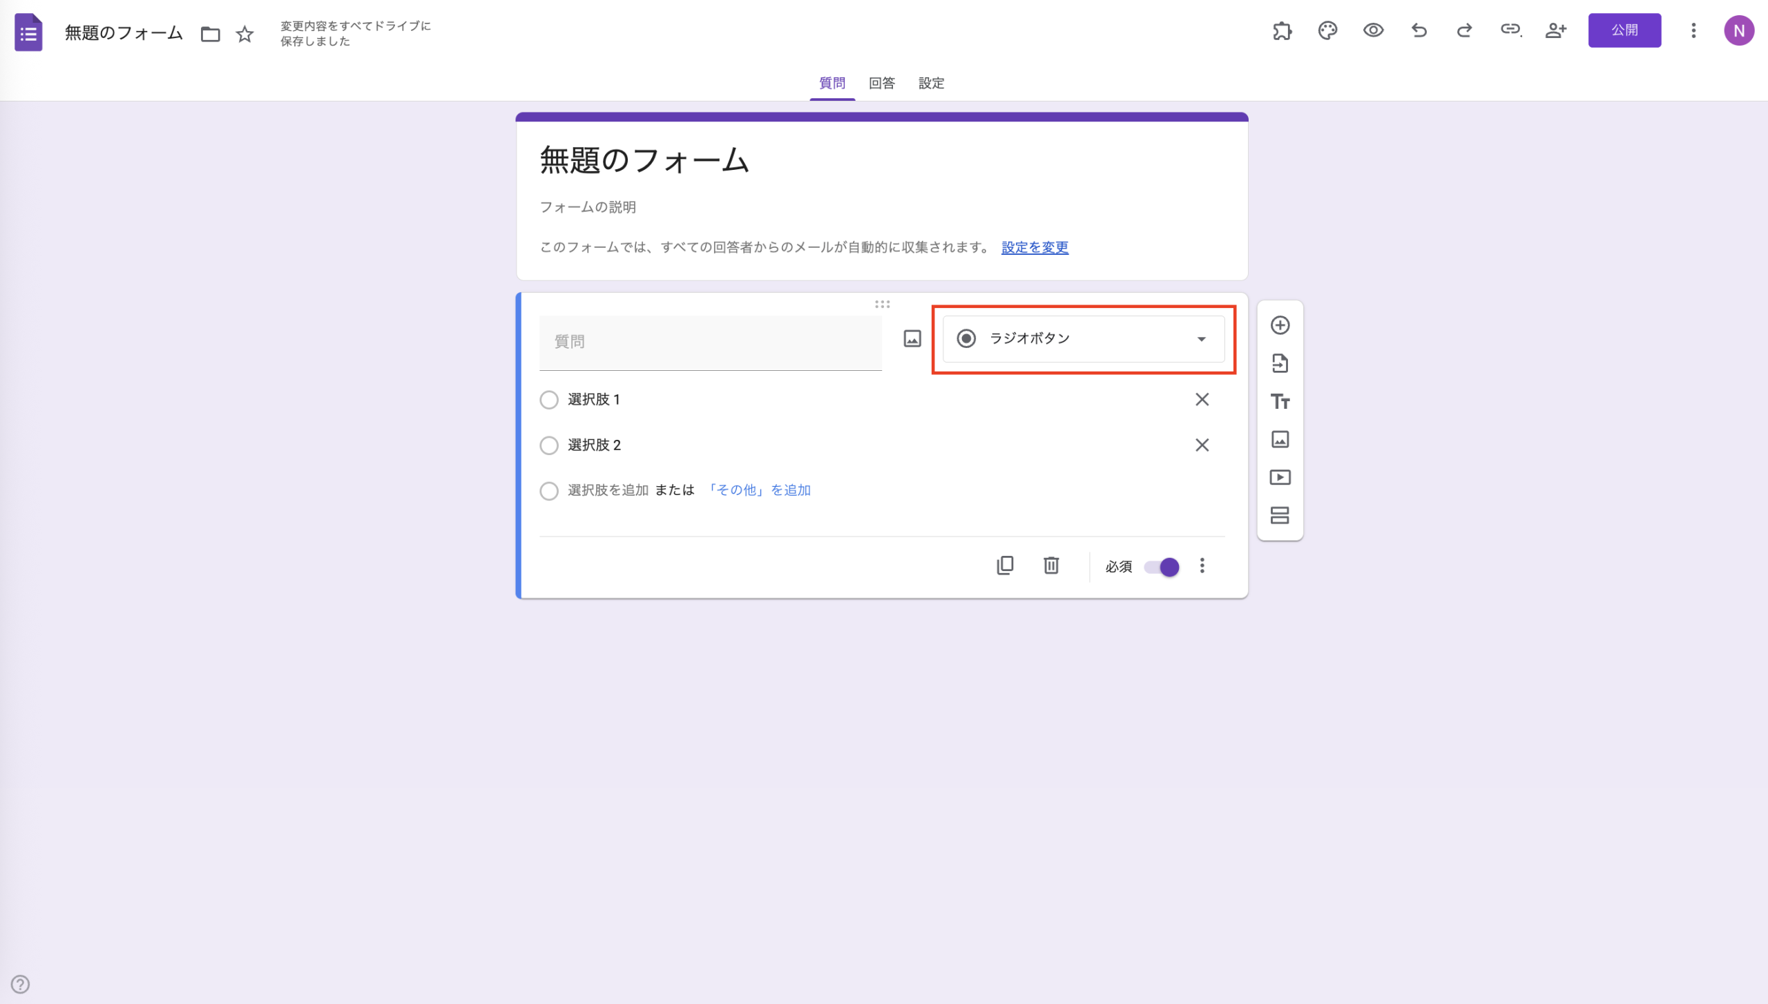The image size is (1768, 1004).
Task: Click the 設定を変更 link
Action: (x=1033, y=247)
